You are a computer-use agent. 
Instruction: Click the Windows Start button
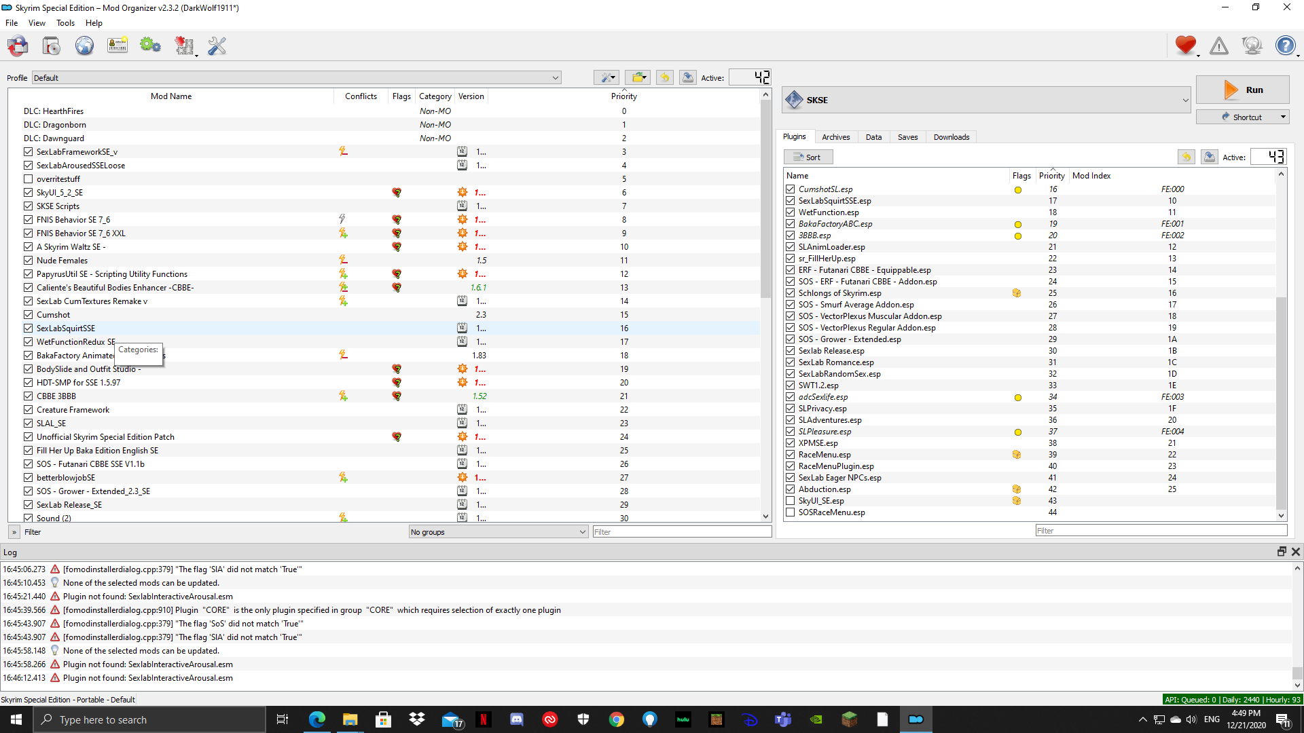click(16, 719)
